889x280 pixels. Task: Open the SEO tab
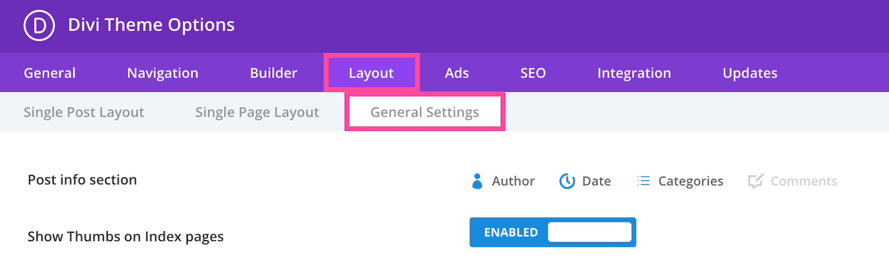coord(533,73)
